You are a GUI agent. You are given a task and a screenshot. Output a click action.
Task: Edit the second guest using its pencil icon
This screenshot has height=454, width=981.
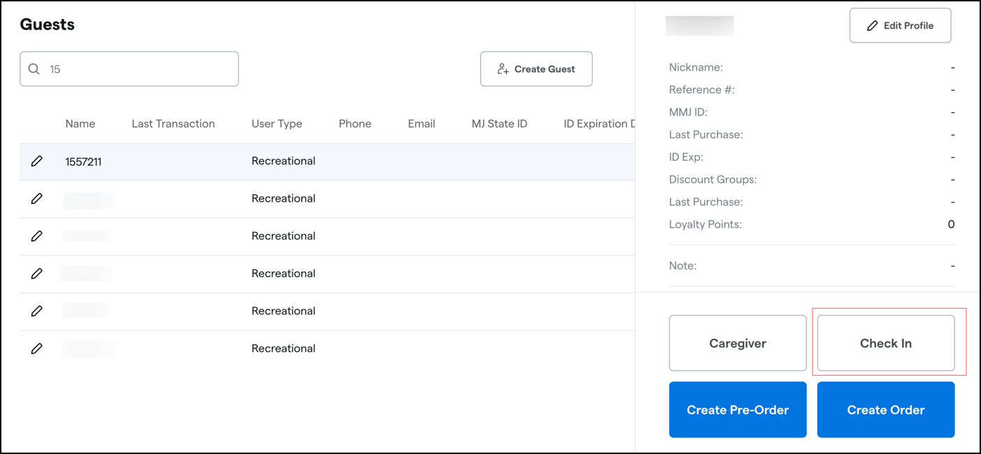pyautogui.click(x=37, y=198)
